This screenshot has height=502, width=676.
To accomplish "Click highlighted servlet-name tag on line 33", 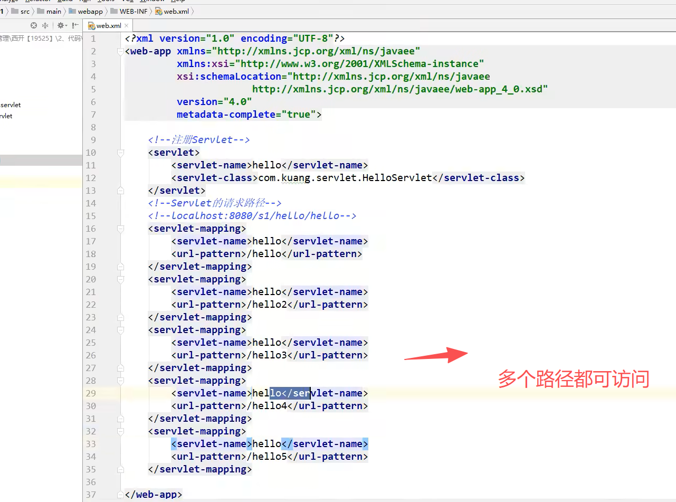I will [212, 444].
